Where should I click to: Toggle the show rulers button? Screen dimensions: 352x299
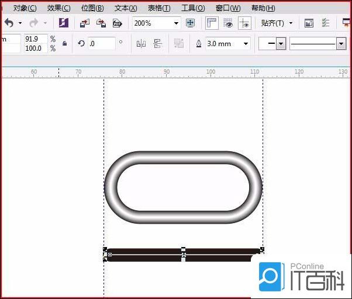pyautogui.click(x=212, y=23)
